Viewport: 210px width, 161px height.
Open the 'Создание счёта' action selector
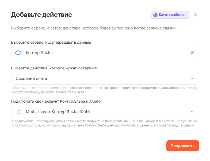coord(102,78)
